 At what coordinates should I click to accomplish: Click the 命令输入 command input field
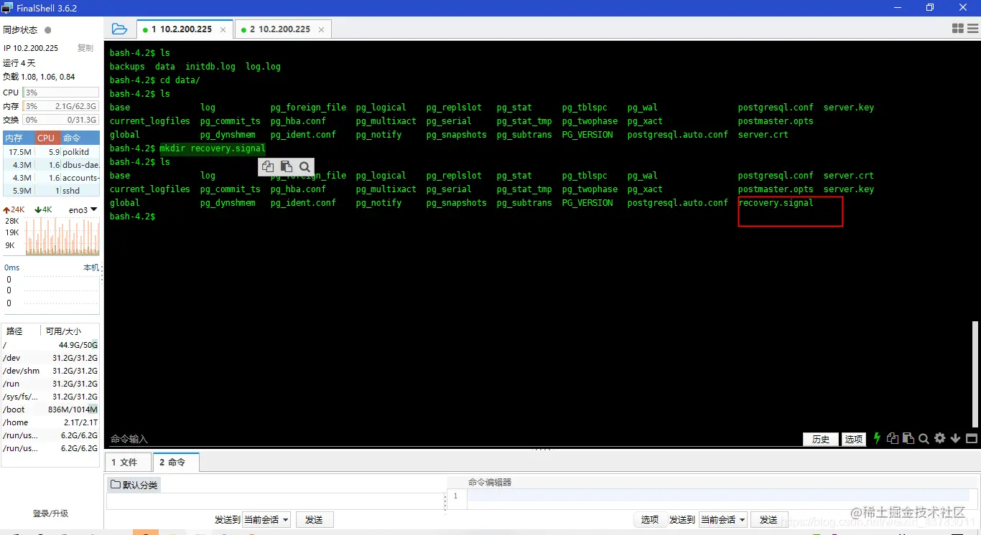tap(452, 439)
